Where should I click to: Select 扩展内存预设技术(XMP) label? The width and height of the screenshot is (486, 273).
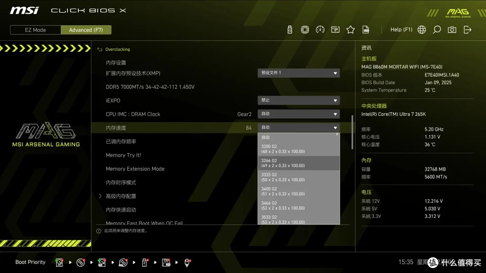tap(133, 73)
